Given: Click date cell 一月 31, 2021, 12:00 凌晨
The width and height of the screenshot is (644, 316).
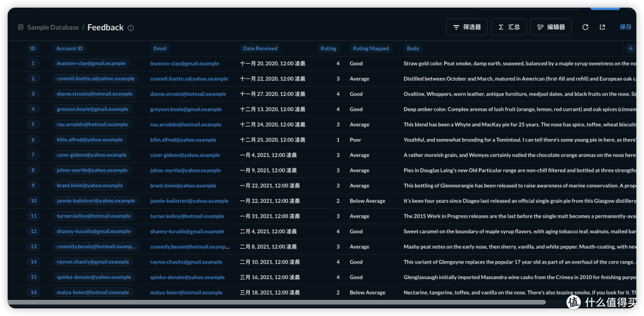Looking at the screenshot, I should (x=270, y=216).
